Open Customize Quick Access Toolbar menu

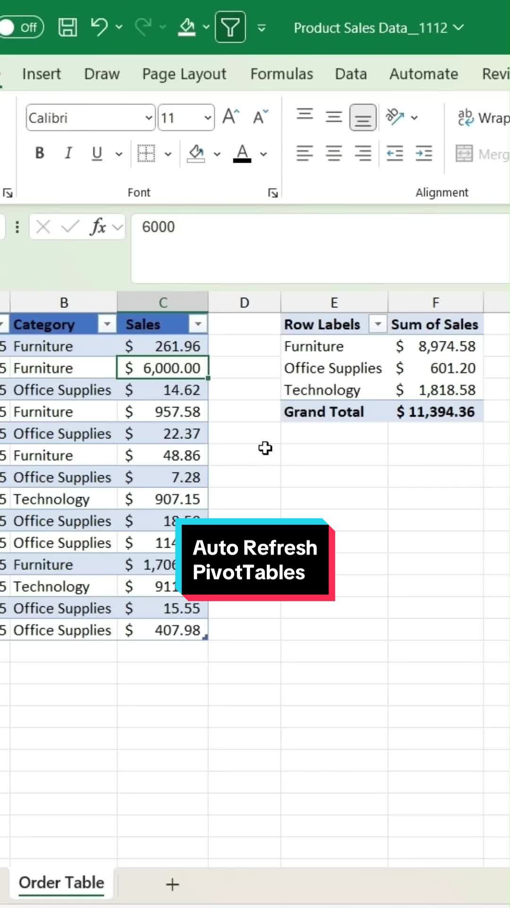261,28
